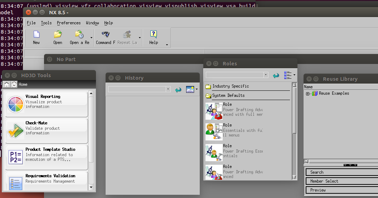This screenshot has height=198, width=378.
Task: Click the Roles panel title bar
Action: pos(250,64)
